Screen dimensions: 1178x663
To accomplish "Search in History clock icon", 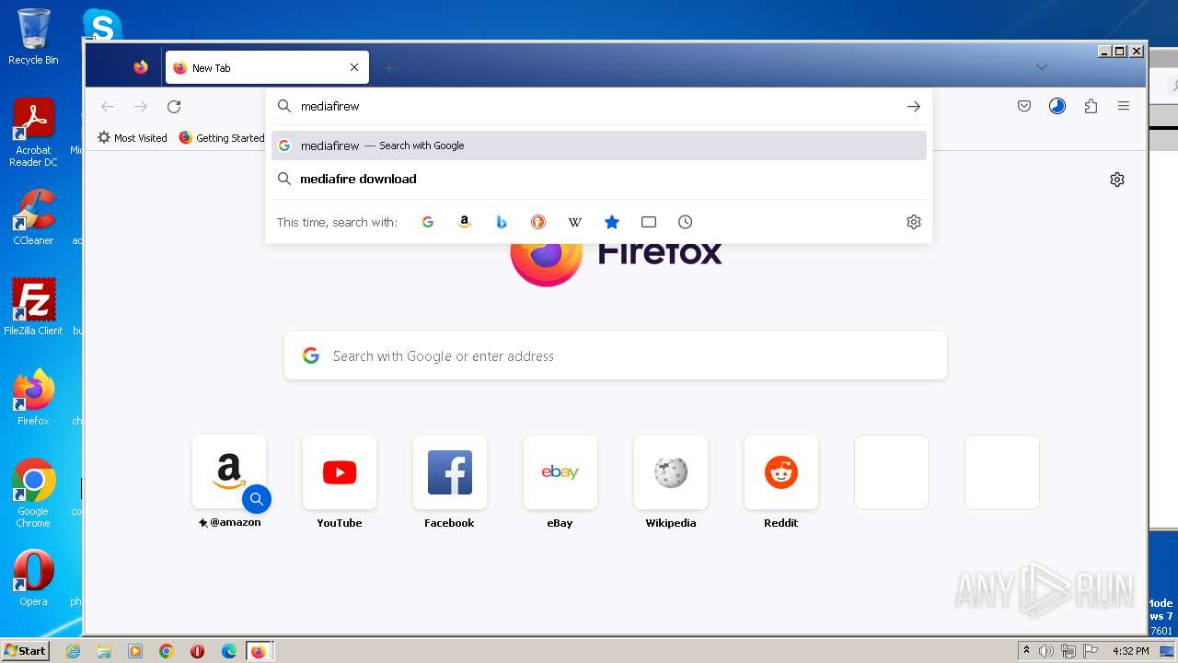I will 686,222.
